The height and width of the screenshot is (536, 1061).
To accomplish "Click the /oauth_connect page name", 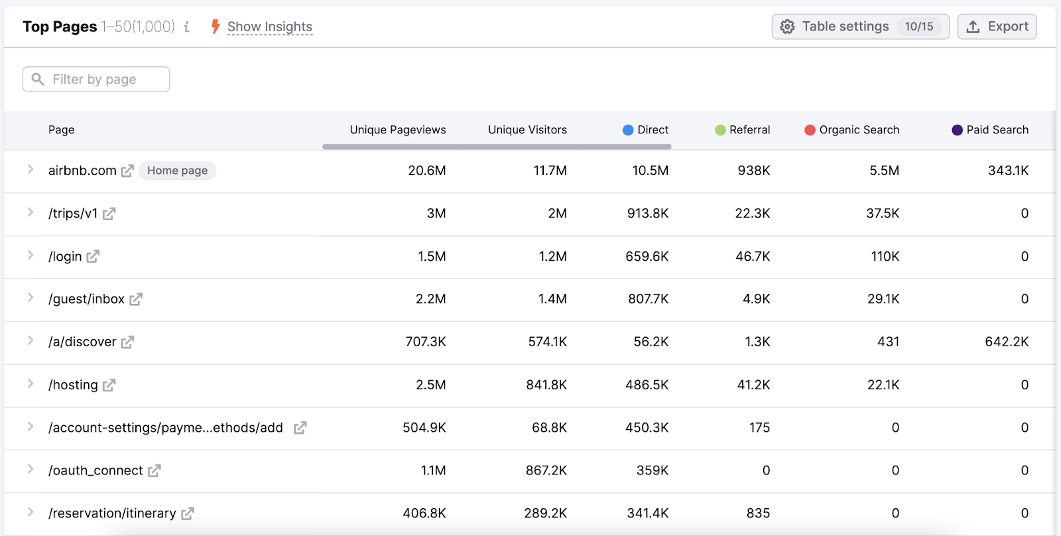I will tap(95, 471).
